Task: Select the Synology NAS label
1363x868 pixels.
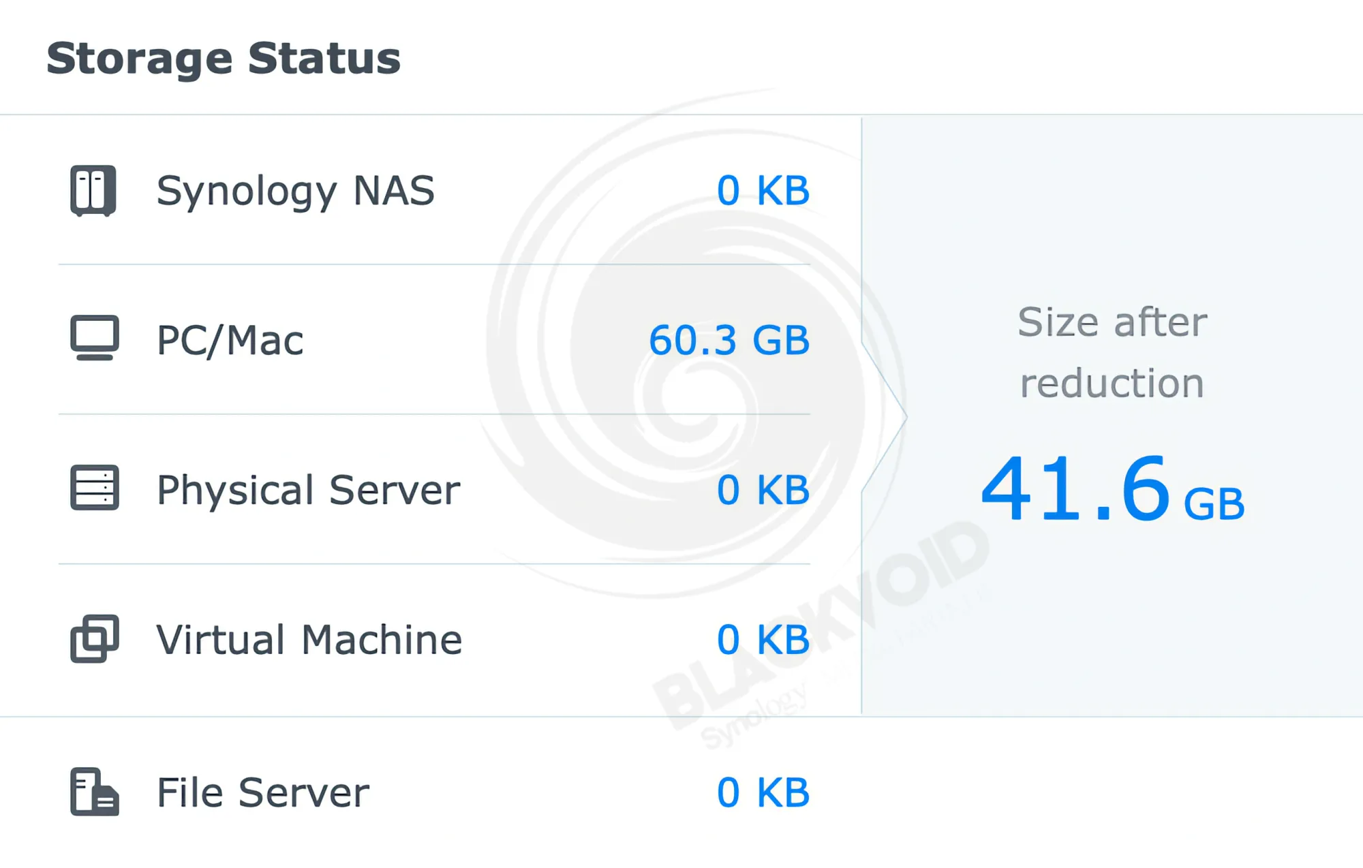Action: point(296,191)
